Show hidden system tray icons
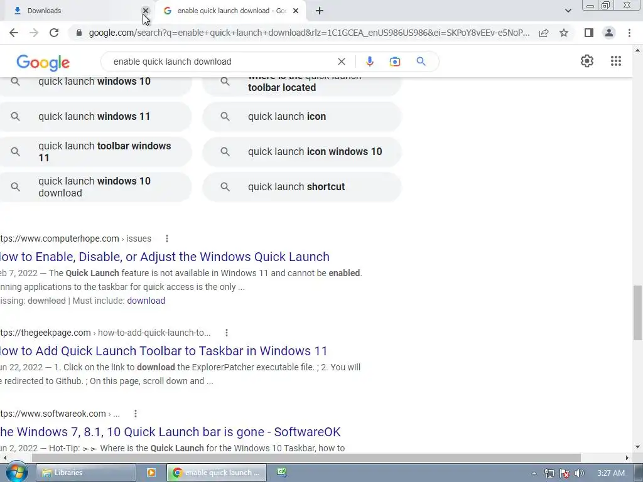Screen dimensions: 643x482 (534, 473)
